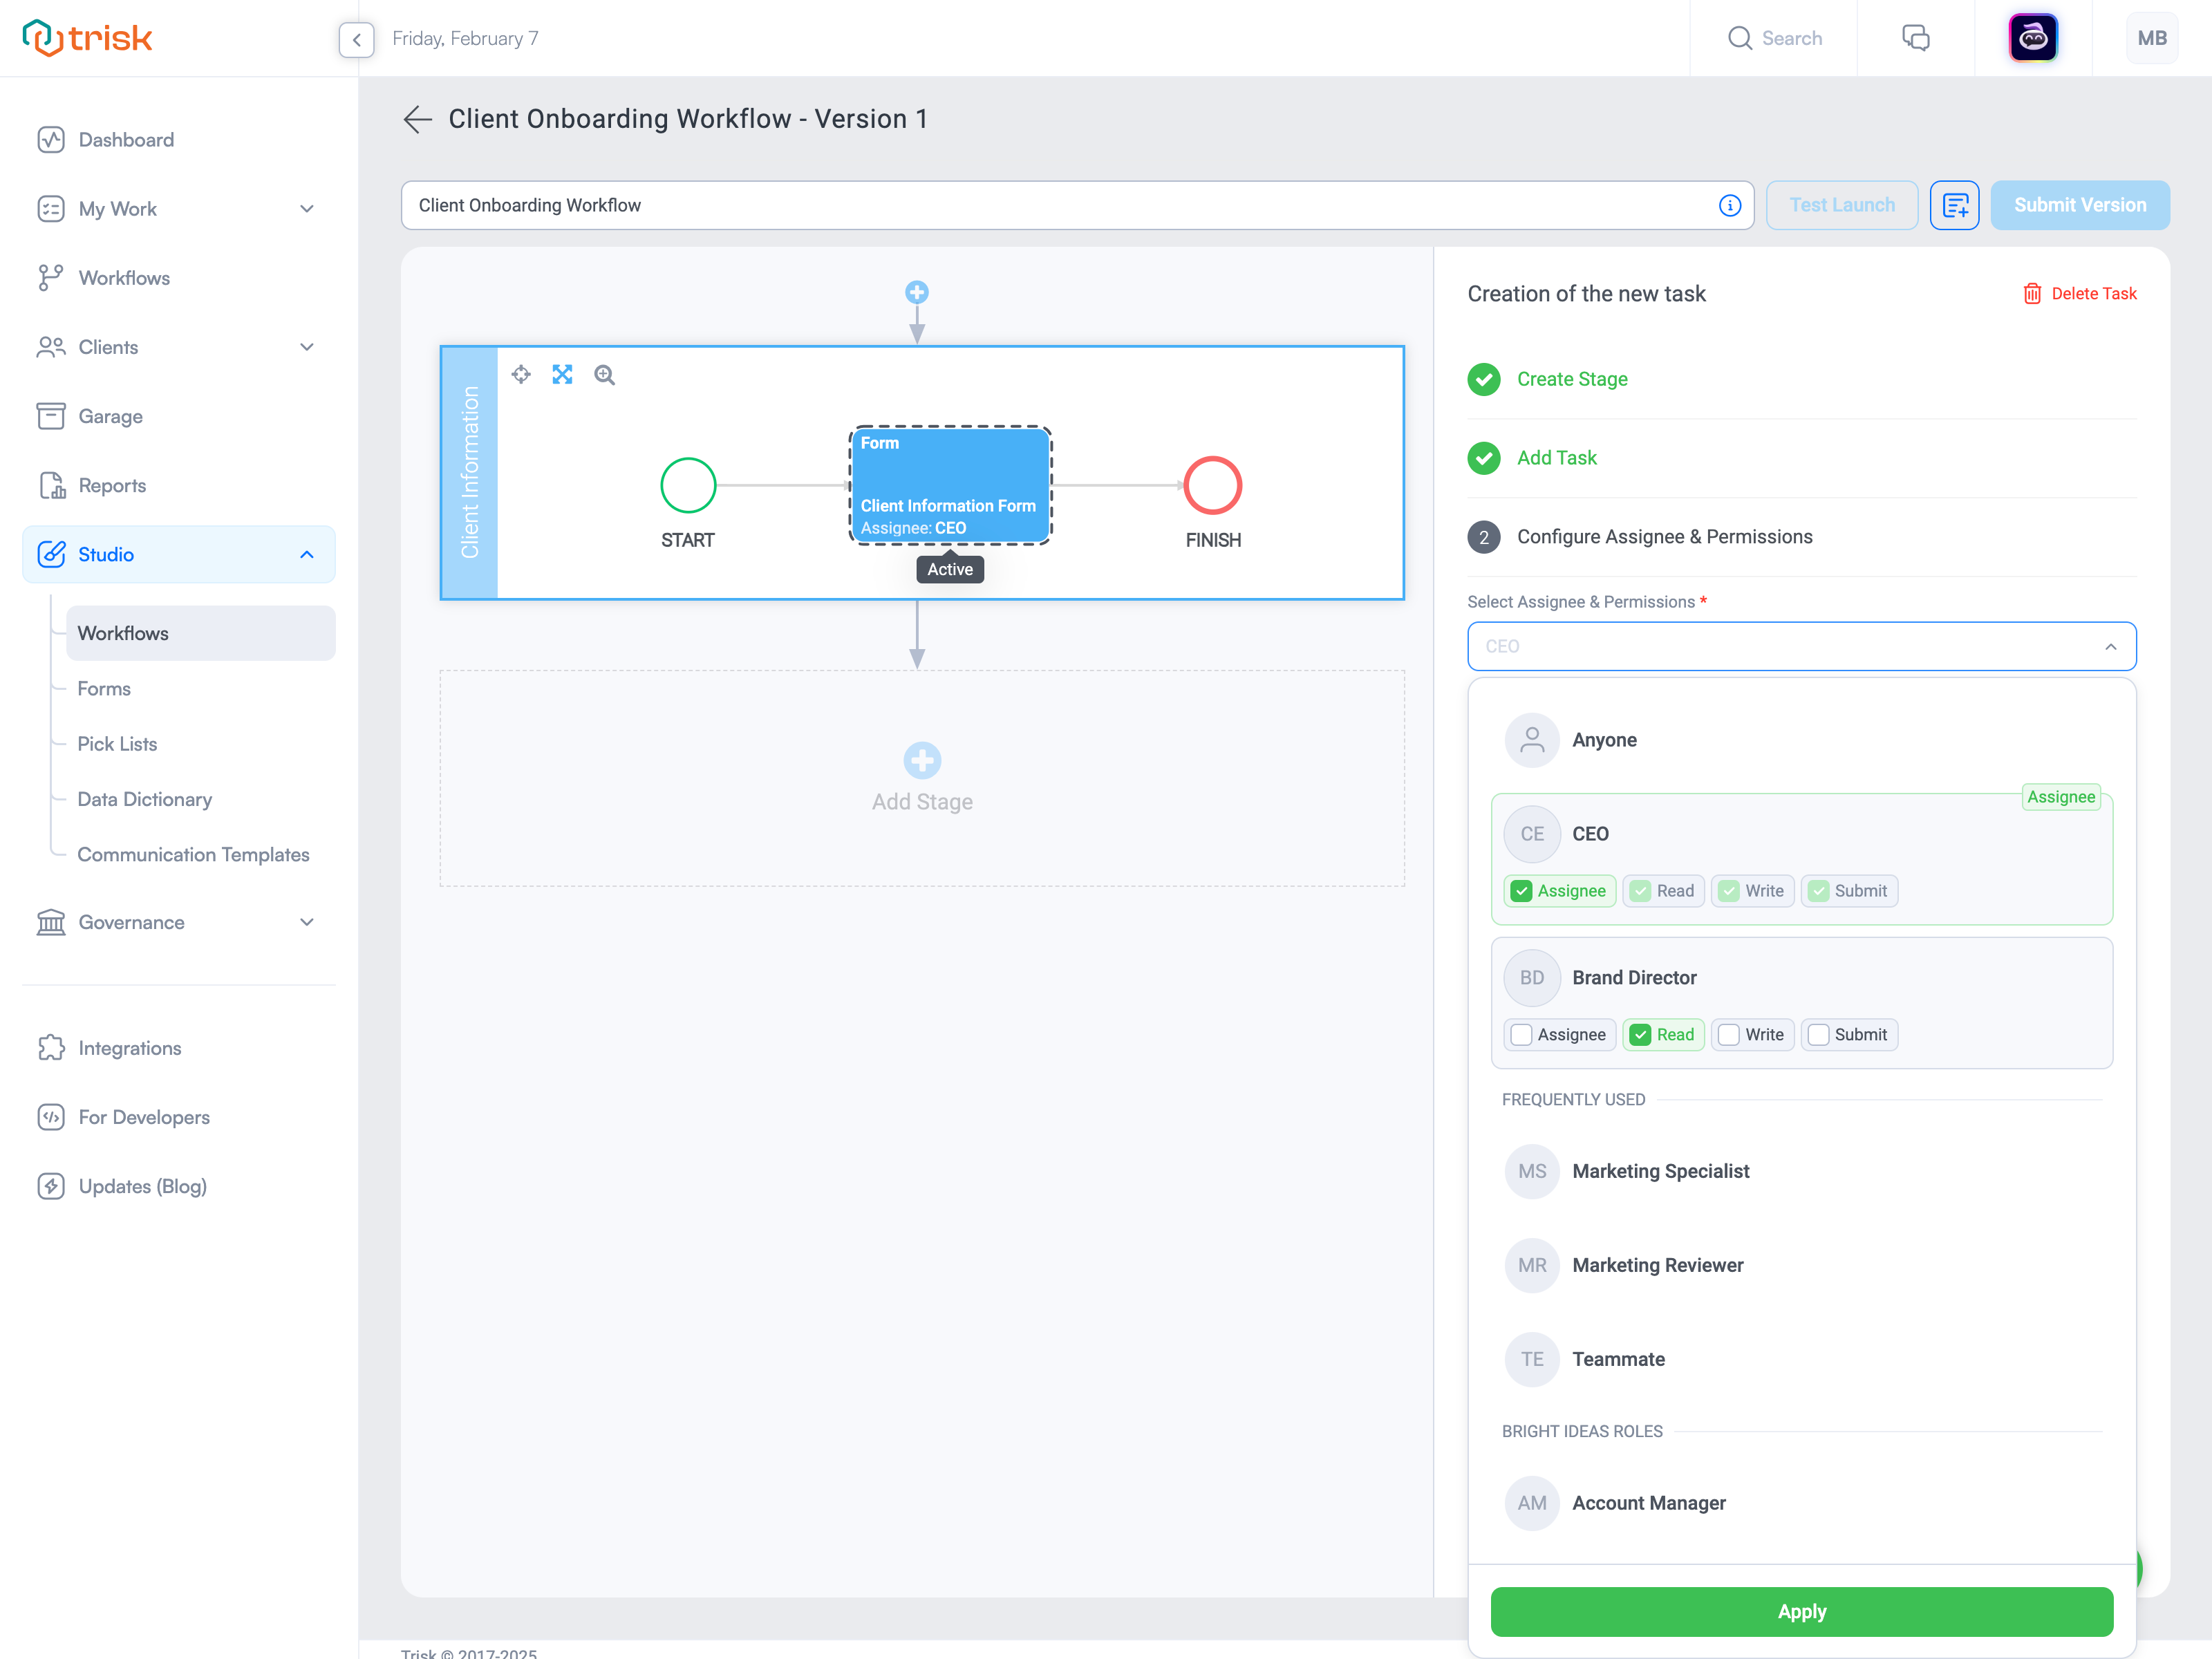The width and height of the screenshot is (2212, 1659).
Task: Click the Garage icon in sidebar
Action: (x=51, y=416)
